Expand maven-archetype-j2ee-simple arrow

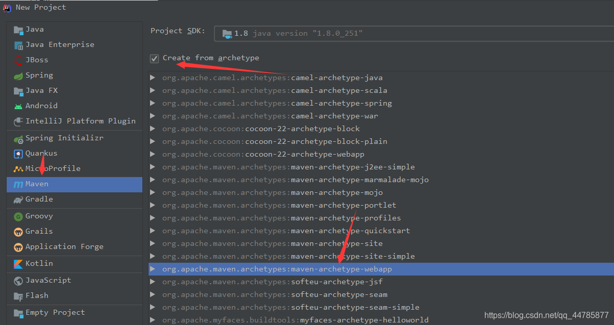click(x=153, y=167)
